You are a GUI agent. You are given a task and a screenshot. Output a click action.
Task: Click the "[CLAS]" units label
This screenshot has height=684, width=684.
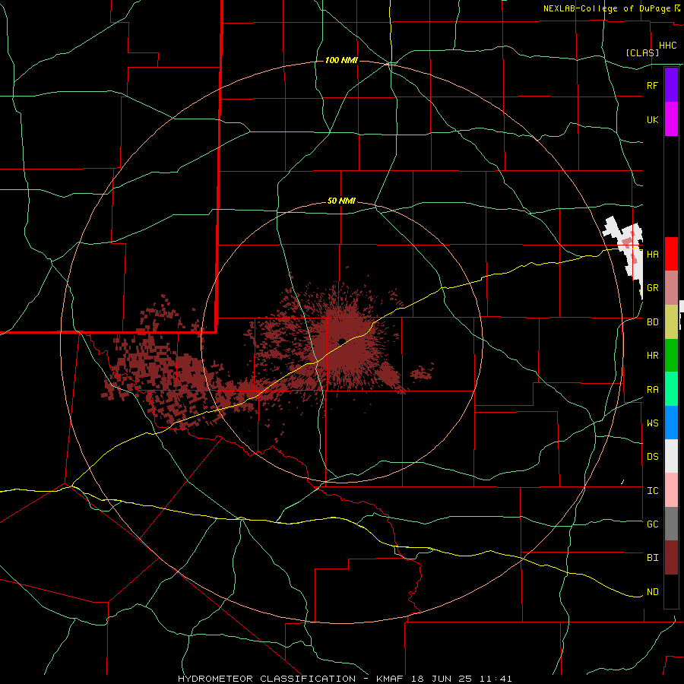click(x=641, y=52)
